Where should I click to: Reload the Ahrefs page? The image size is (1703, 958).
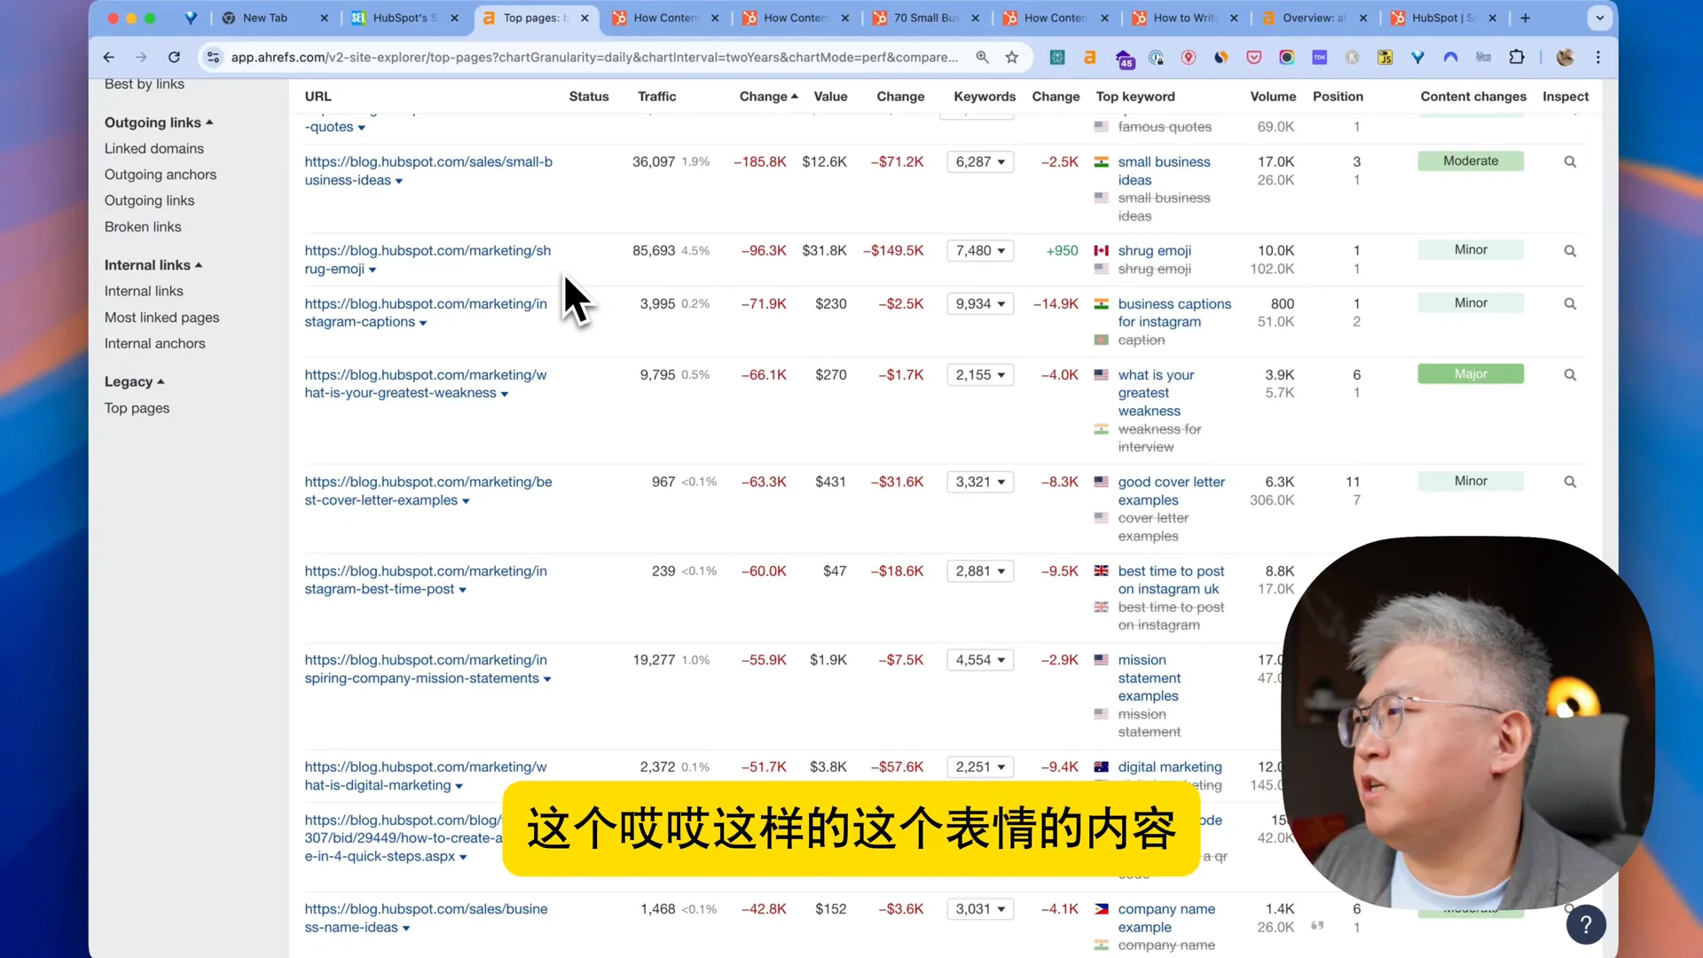click(174, 57)
